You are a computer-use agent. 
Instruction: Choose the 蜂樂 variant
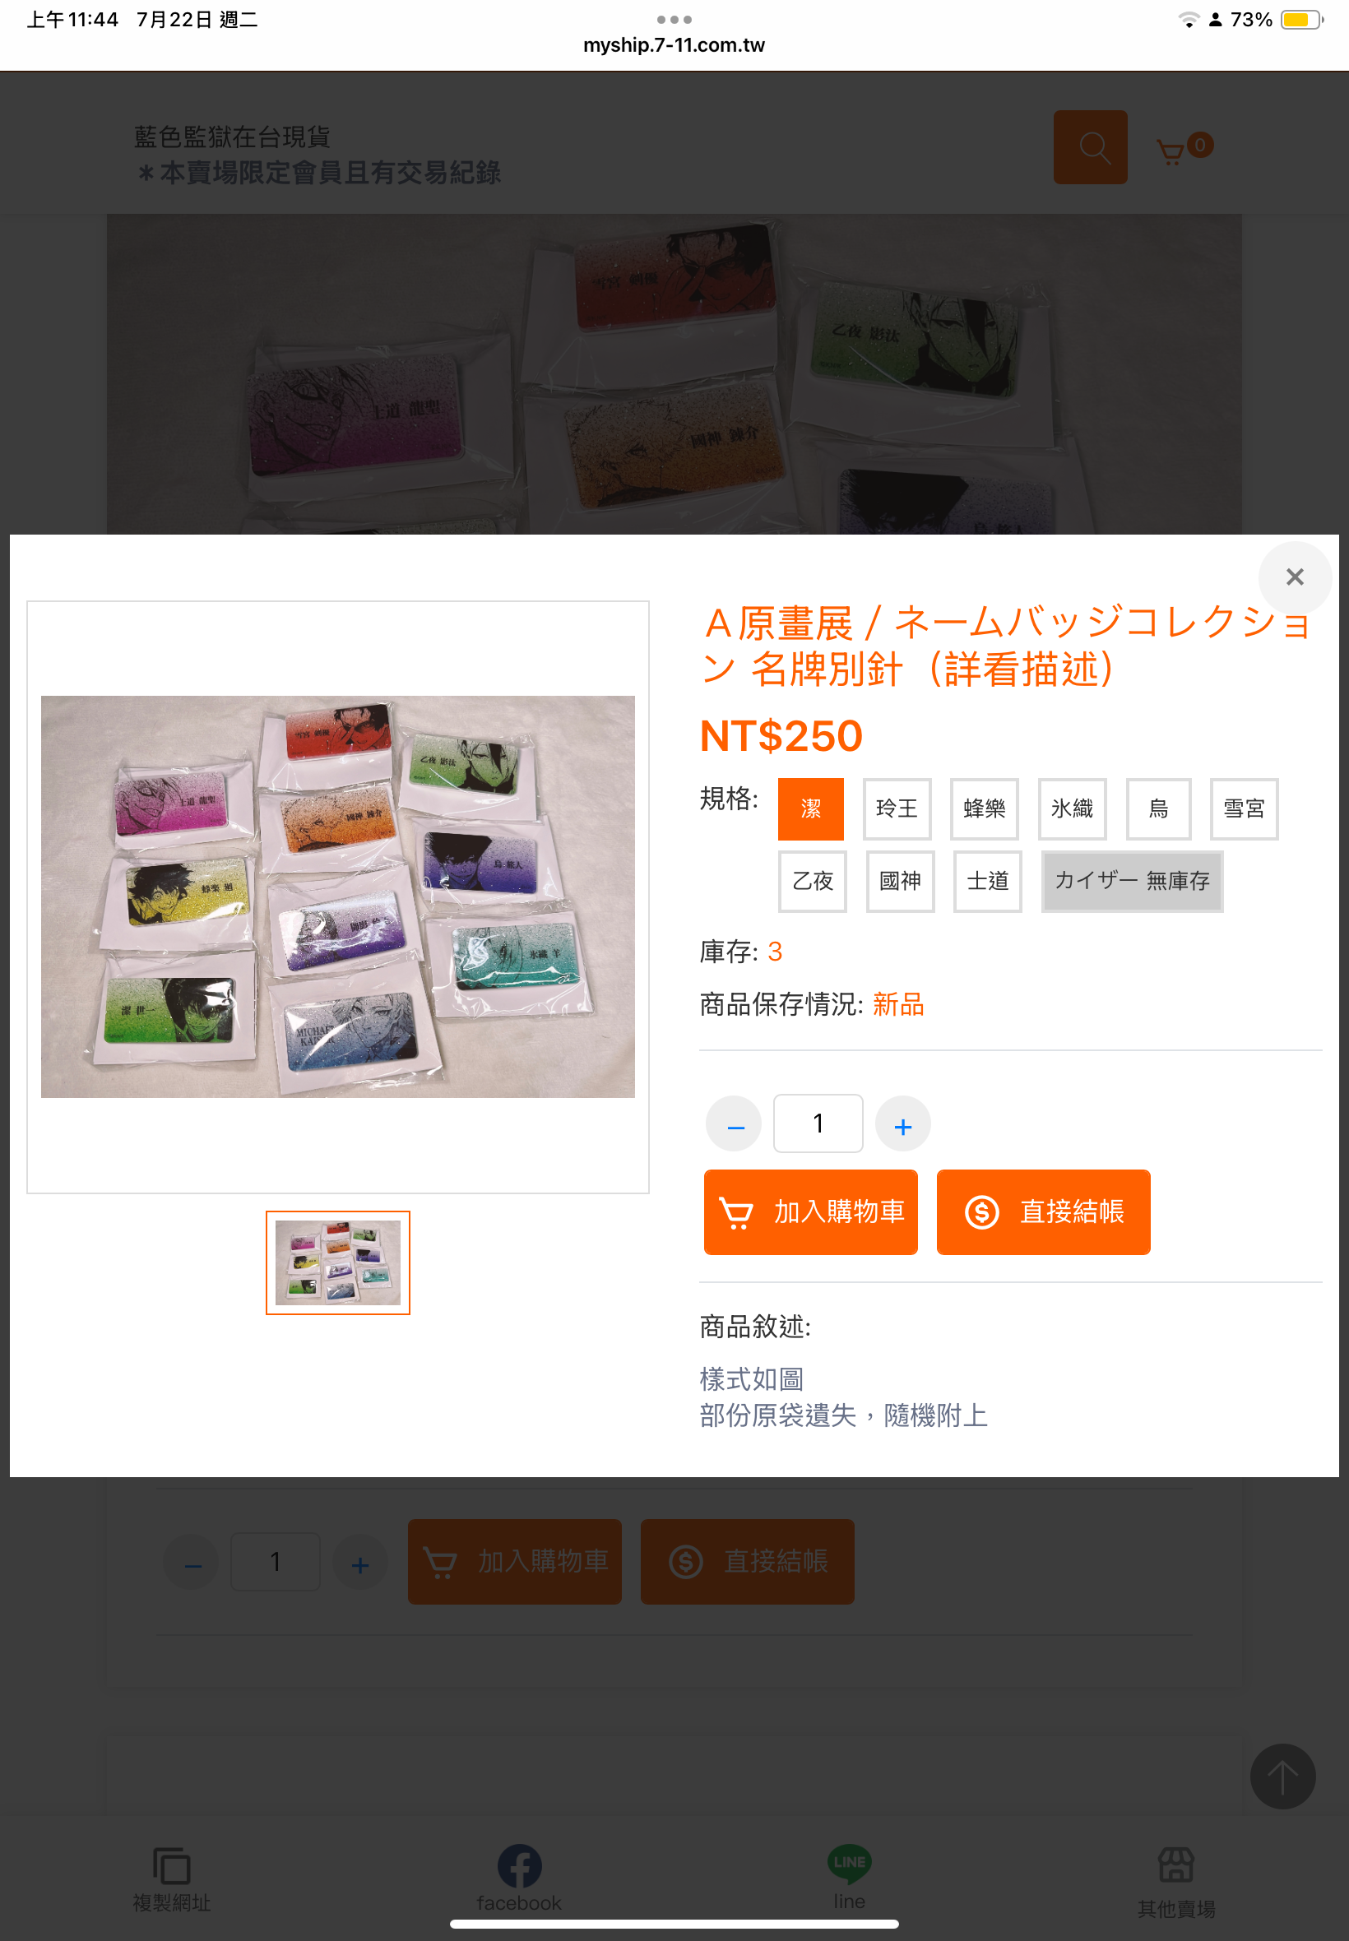[984, 808]
